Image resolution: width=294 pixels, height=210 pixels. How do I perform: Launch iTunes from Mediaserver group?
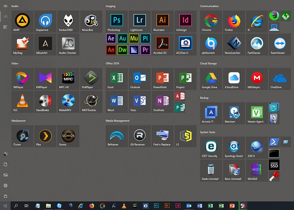click(22, 136)
